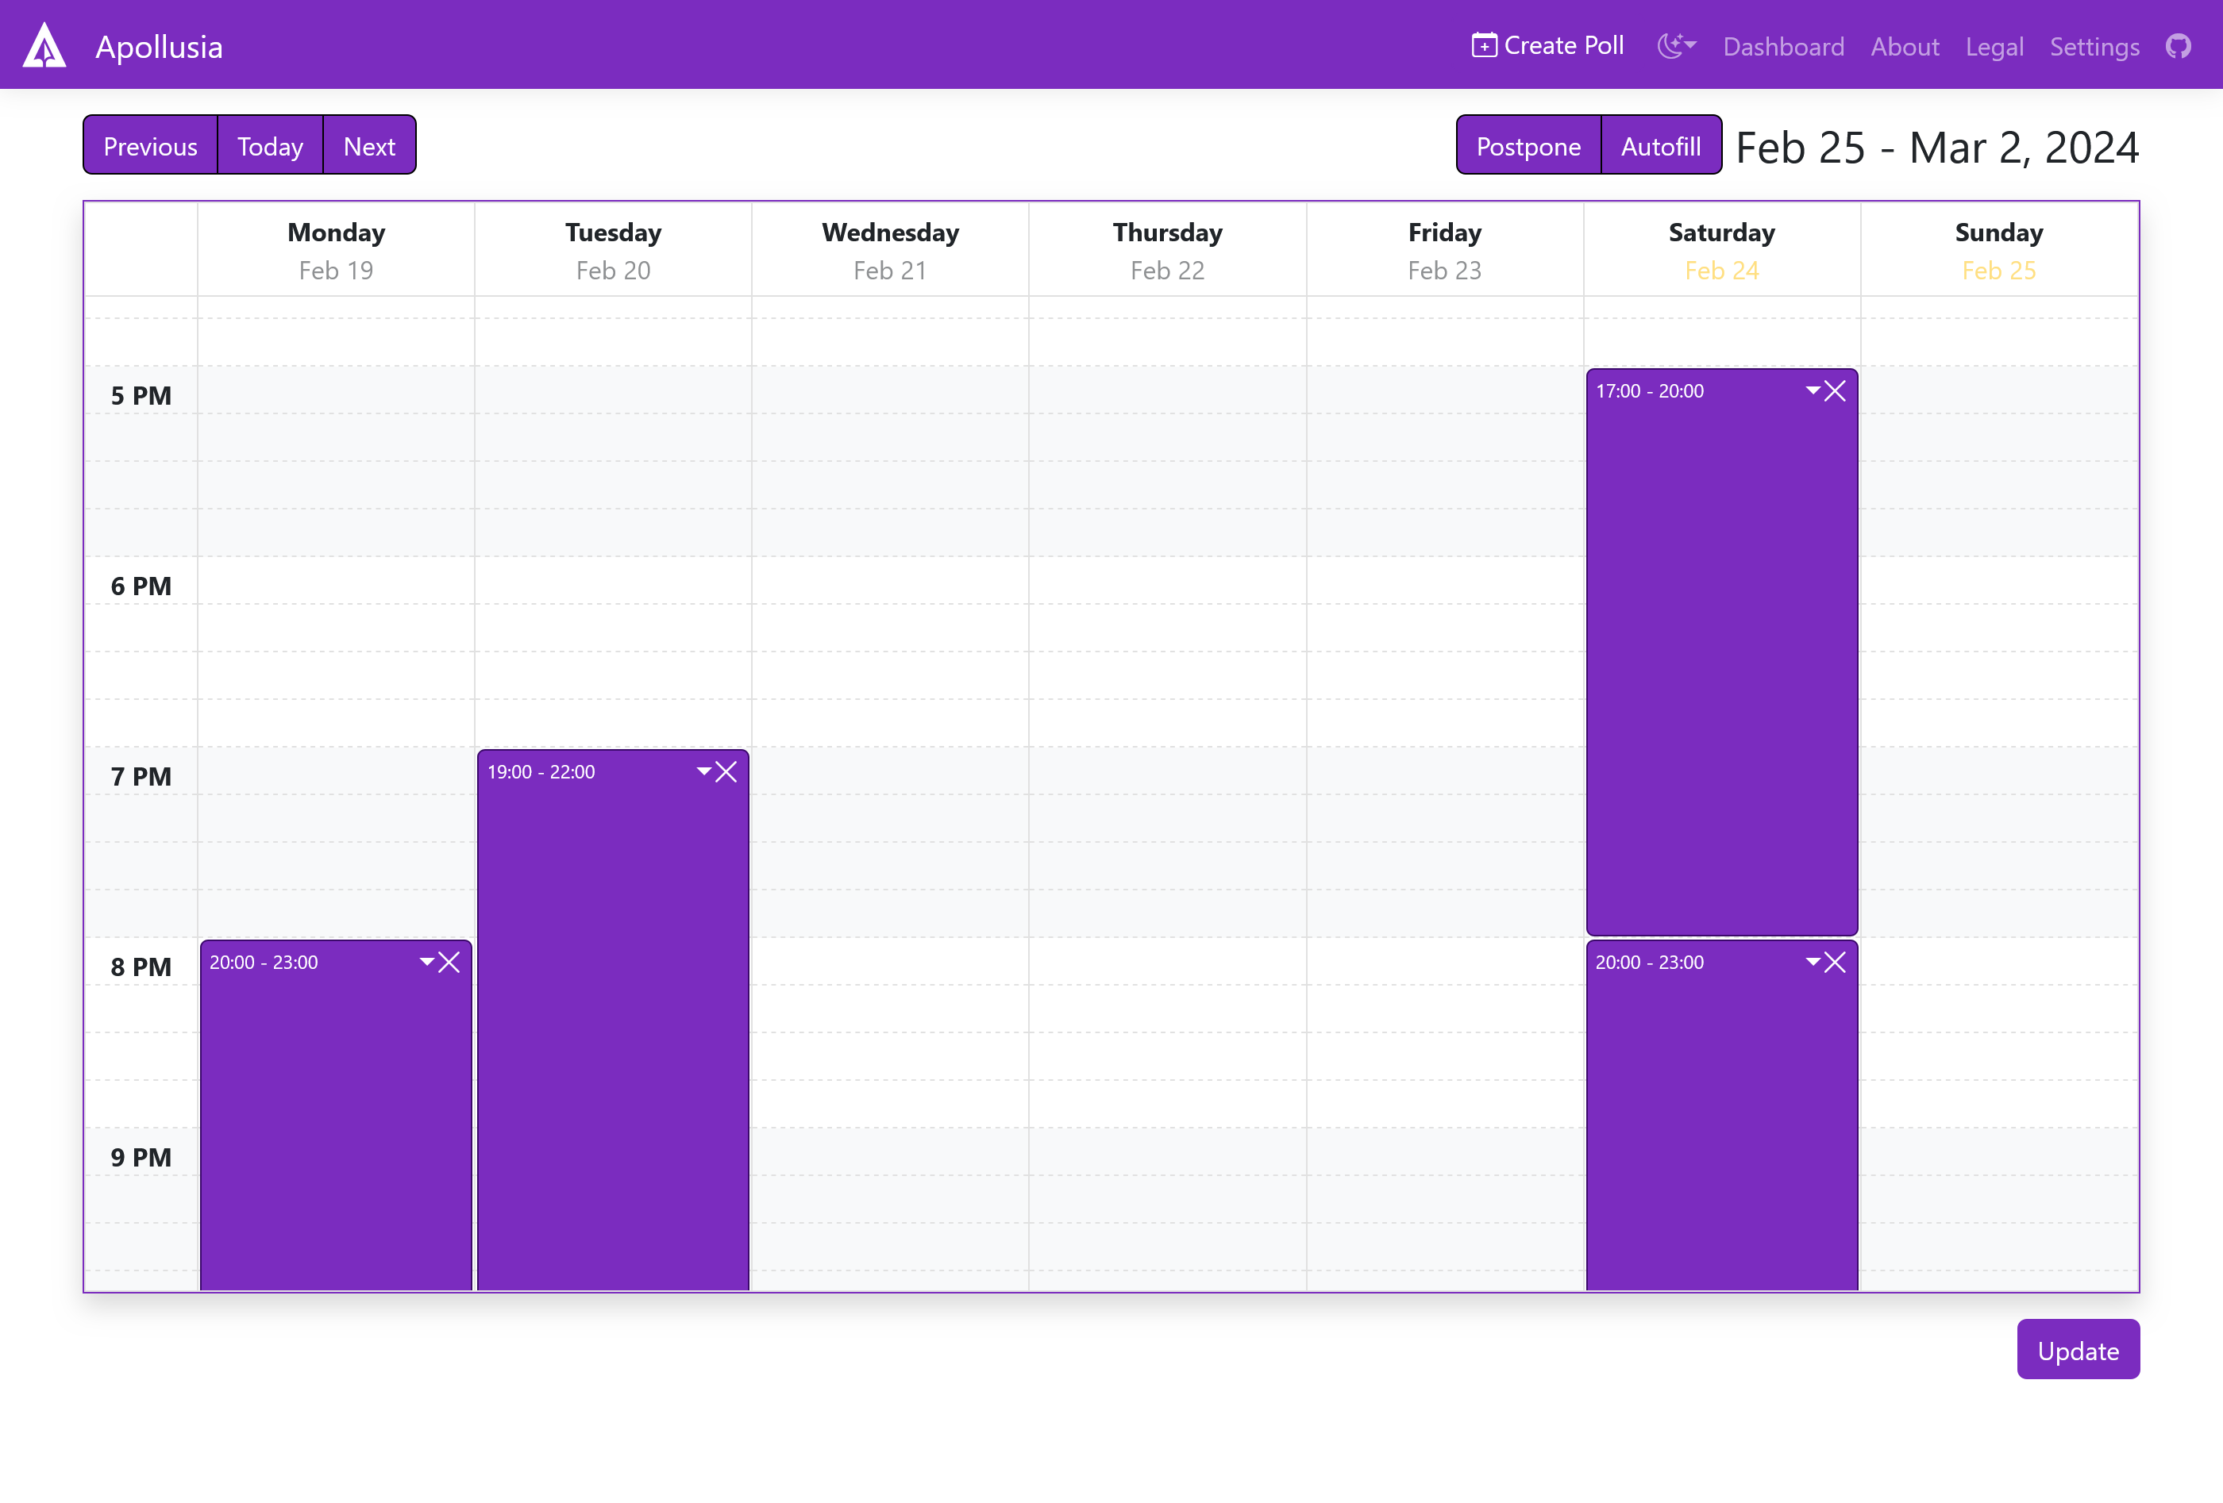Open dropdown arrow on Tuesday 19:00 event
The height and width of the screenshot is (1503, 2223).
click(704, 771)
